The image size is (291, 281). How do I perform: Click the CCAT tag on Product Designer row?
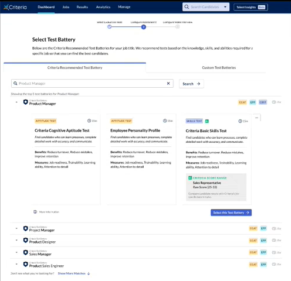(x=253, y=241)
